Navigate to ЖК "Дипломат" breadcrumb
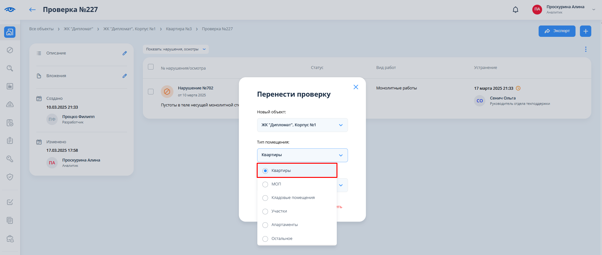Image resolution: width=602 pixels, height=255 pixels. [x=78, y=29]
